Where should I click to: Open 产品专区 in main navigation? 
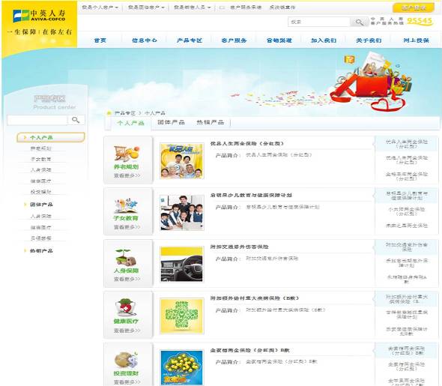pyautogui.click(x=190, y=40)
